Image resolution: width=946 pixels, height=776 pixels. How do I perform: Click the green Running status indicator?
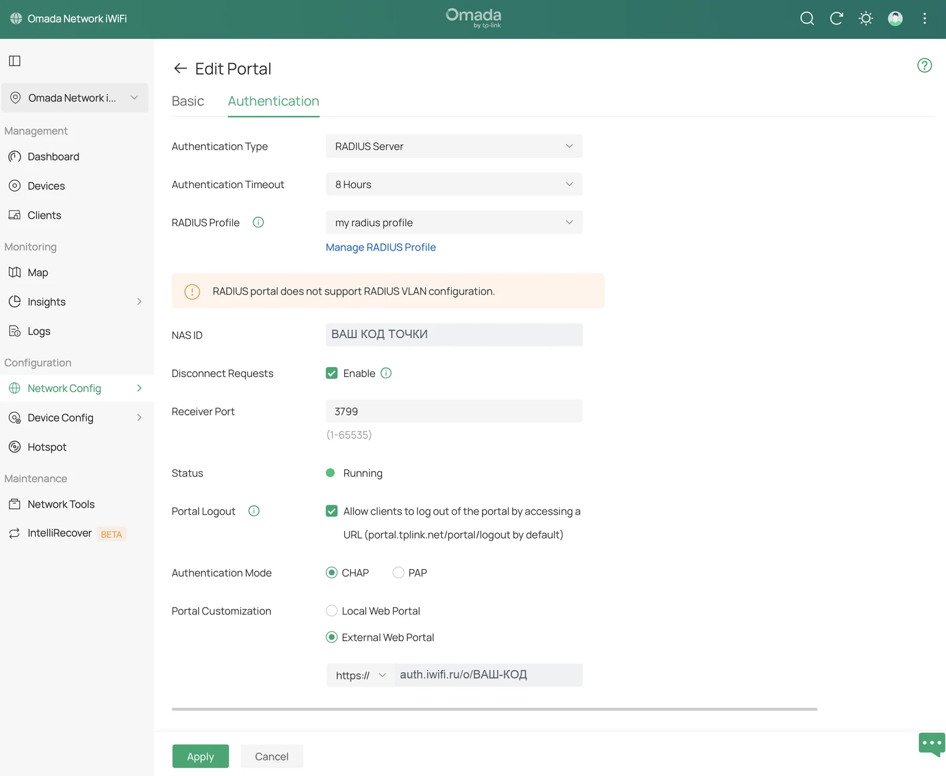pos(331,473)
